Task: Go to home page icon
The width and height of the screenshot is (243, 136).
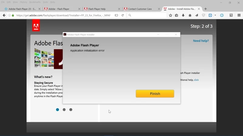Action: (190, 15)
